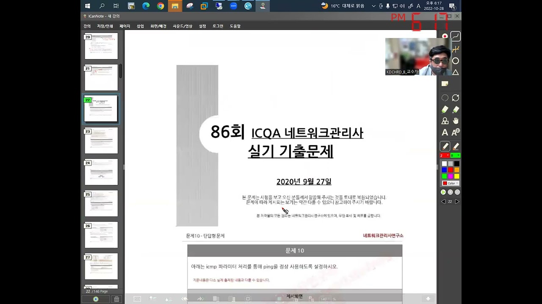
Task: Pick the yellow color swatch
Action: coord(456,176)
